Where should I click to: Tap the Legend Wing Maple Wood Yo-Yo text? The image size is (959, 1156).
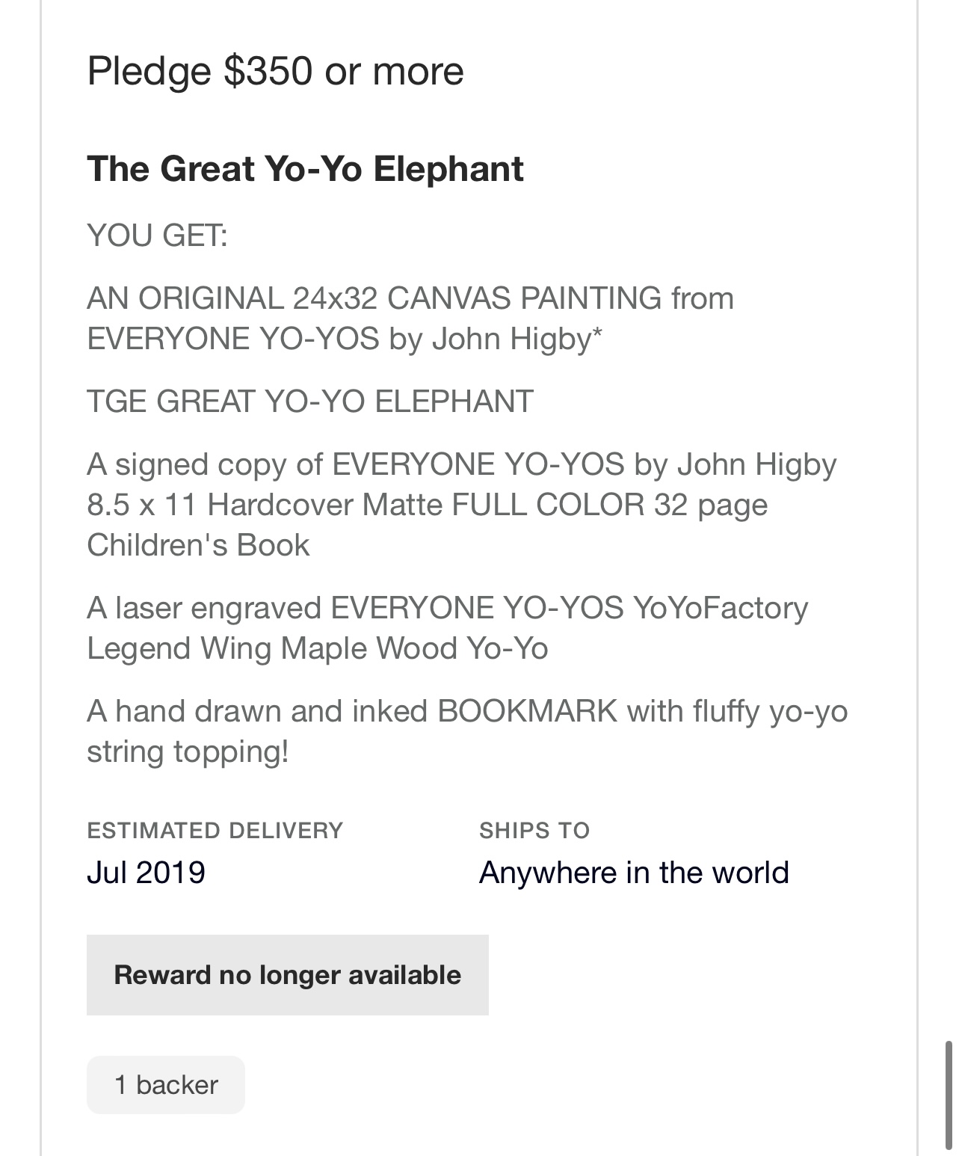(318, 648)
